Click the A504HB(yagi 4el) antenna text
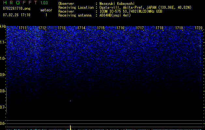The height and width of the screenshot is (130, 205). (x=115, y=15)
